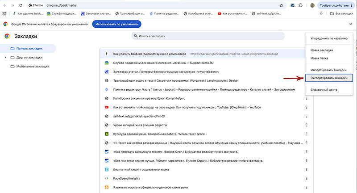The width and height of the screenshot is (357, 193).
Task: Choose Новая закладка menu item
Action: coord(329,50)
